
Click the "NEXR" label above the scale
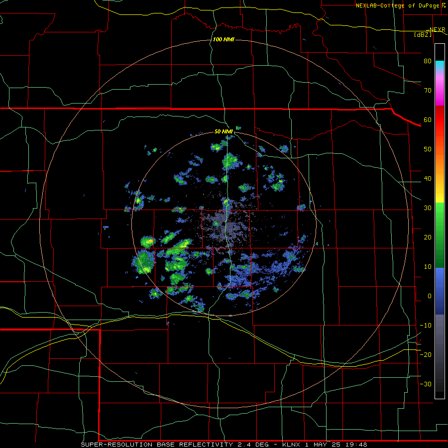point(437,30)
